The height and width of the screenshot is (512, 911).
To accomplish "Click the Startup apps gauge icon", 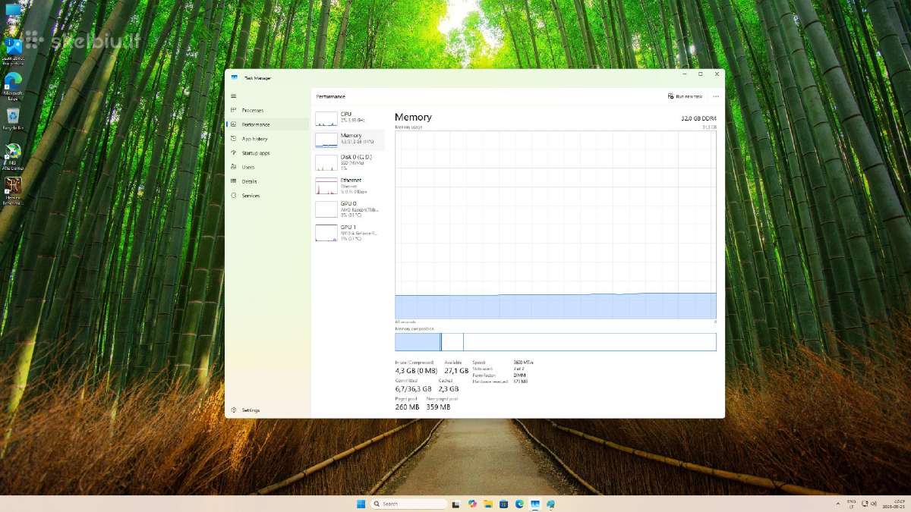I will (x=234, y=153).
